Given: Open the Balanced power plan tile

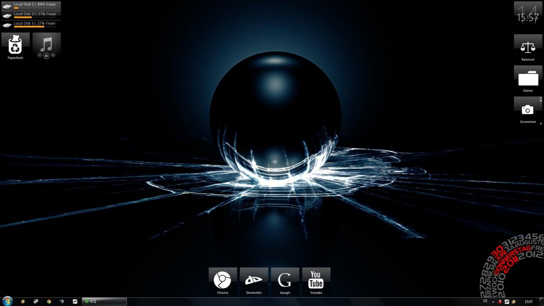Looking at the screenshot, I should click(x=528, y=48).
